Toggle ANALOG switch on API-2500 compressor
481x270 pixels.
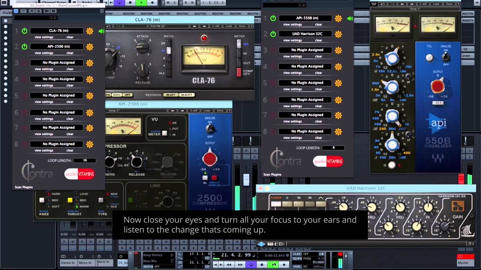(x=210, y=129)
